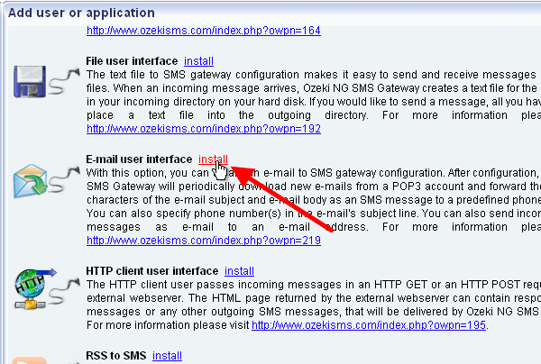The height and width of the screenshot is (364, 541).
Task: Click the 'HTTP client user interface' heading
Action: pos(152,271)
